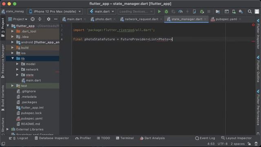Image resolution: width=261 pixels, height=147 pixels.
Task: Expand the test folder
Action: (13, 86)
